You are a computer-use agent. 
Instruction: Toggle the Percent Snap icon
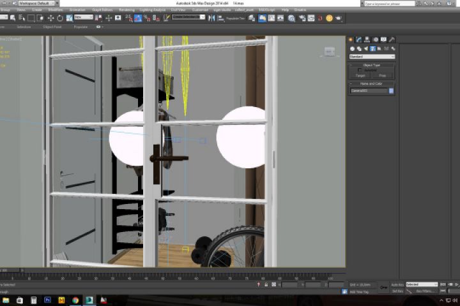pos(147,18)
